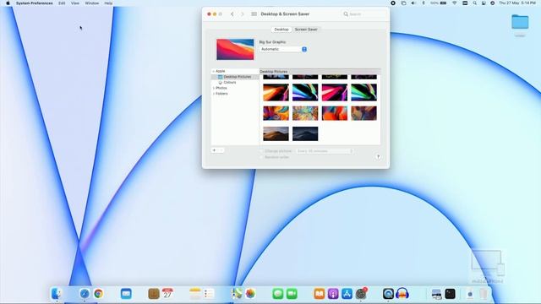
Task: Click the Search field in preferences
Action: pyautogui.click(x=364, y=14)
